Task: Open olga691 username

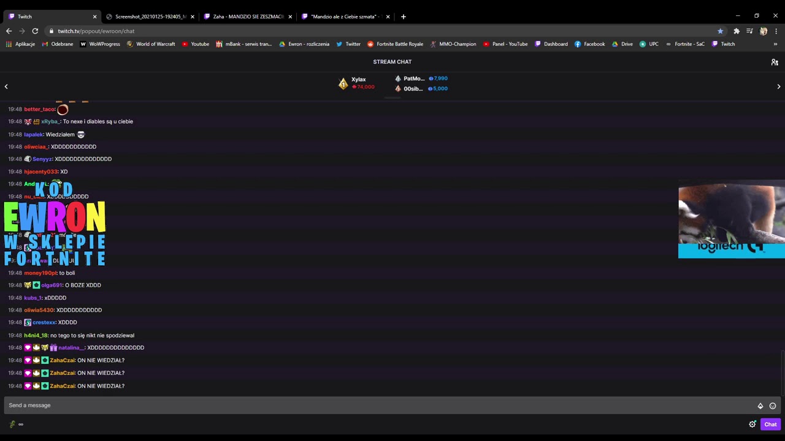Action: point(52,285)
